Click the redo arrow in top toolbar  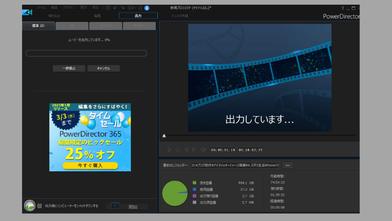[x=123, y=8]
